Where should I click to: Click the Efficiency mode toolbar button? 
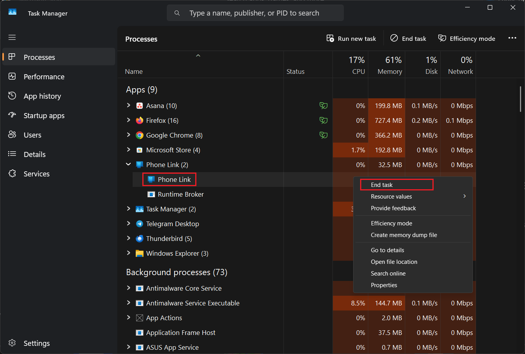tap(467, 38)
